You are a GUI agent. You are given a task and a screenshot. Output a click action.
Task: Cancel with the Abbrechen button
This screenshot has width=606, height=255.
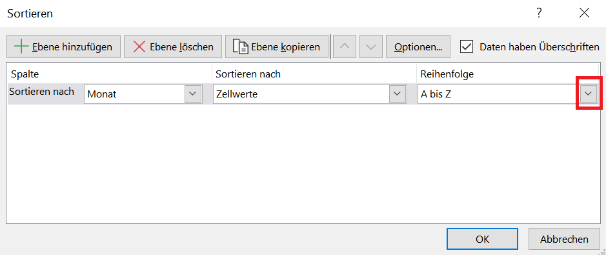click(564, 239)
